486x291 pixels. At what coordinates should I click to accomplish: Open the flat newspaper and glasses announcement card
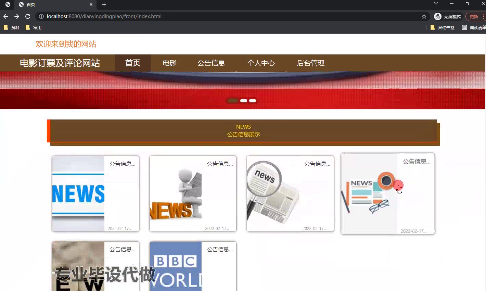[388, 194]
